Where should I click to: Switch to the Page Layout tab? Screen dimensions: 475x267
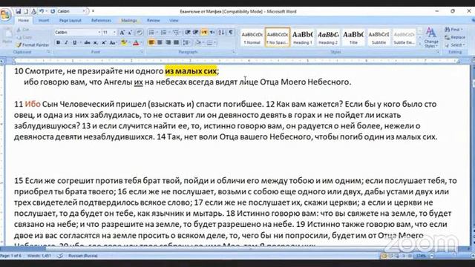point(71,21)
